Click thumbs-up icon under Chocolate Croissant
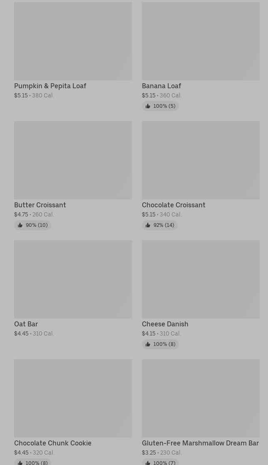This screenshot has height=465, width=268. (x=148, y=225)
